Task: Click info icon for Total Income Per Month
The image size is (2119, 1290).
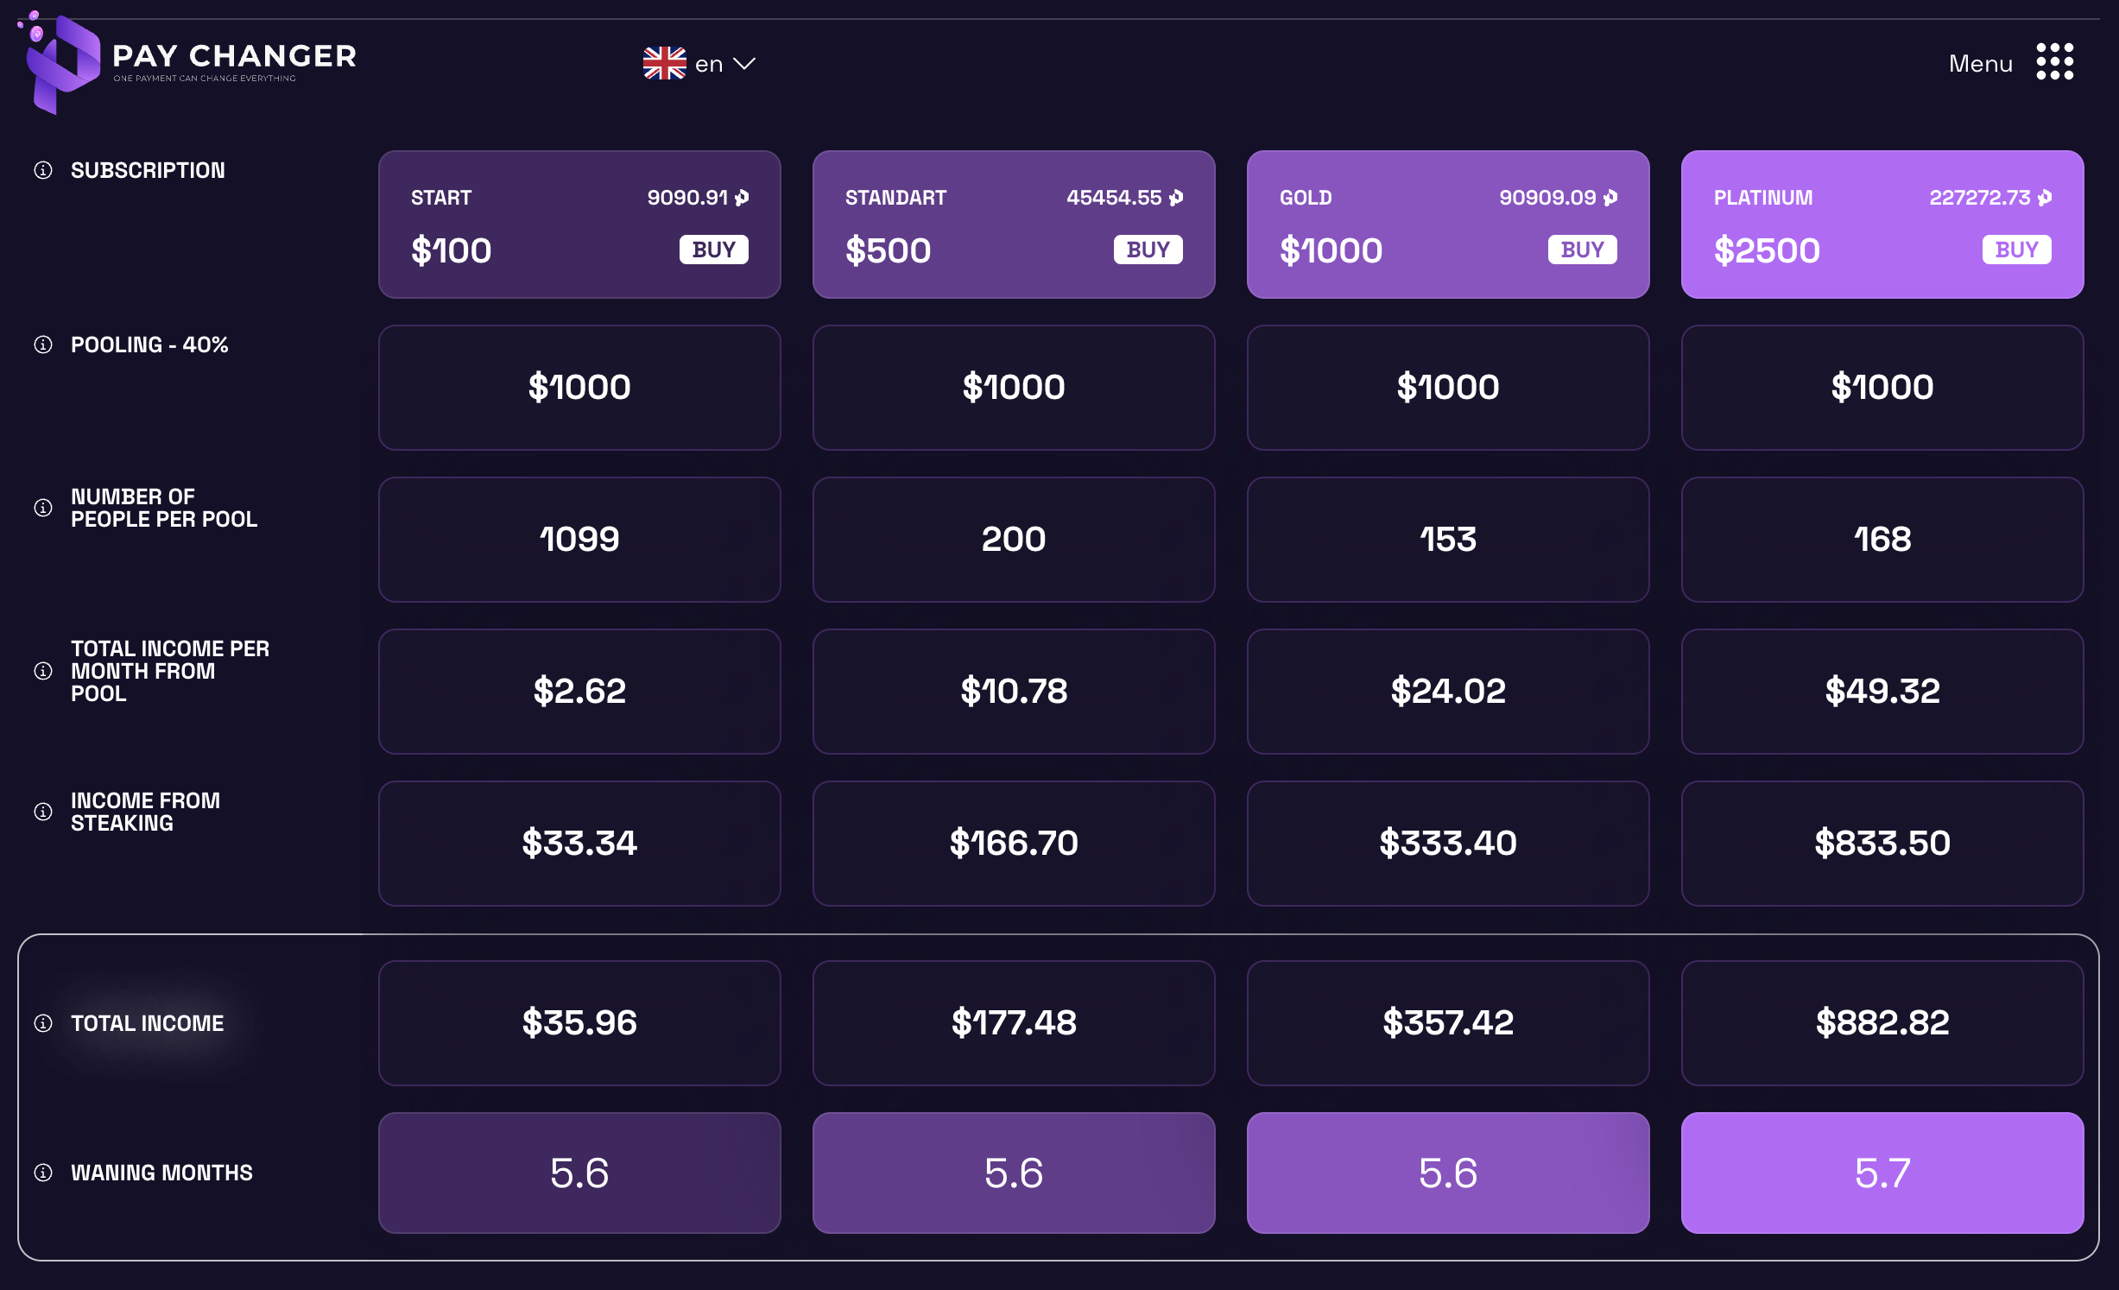Action: (x=43, y=671)
